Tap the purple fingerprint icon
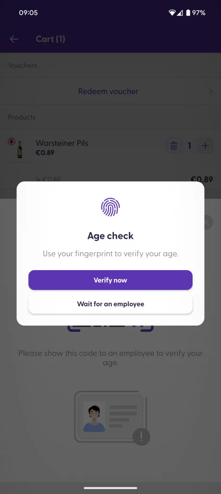Image resolution: width=221 pixels, height=494 pixels. point(110,207)
